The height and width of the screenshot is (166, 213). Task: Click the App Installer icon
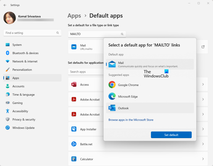click(x=74, y=129)
